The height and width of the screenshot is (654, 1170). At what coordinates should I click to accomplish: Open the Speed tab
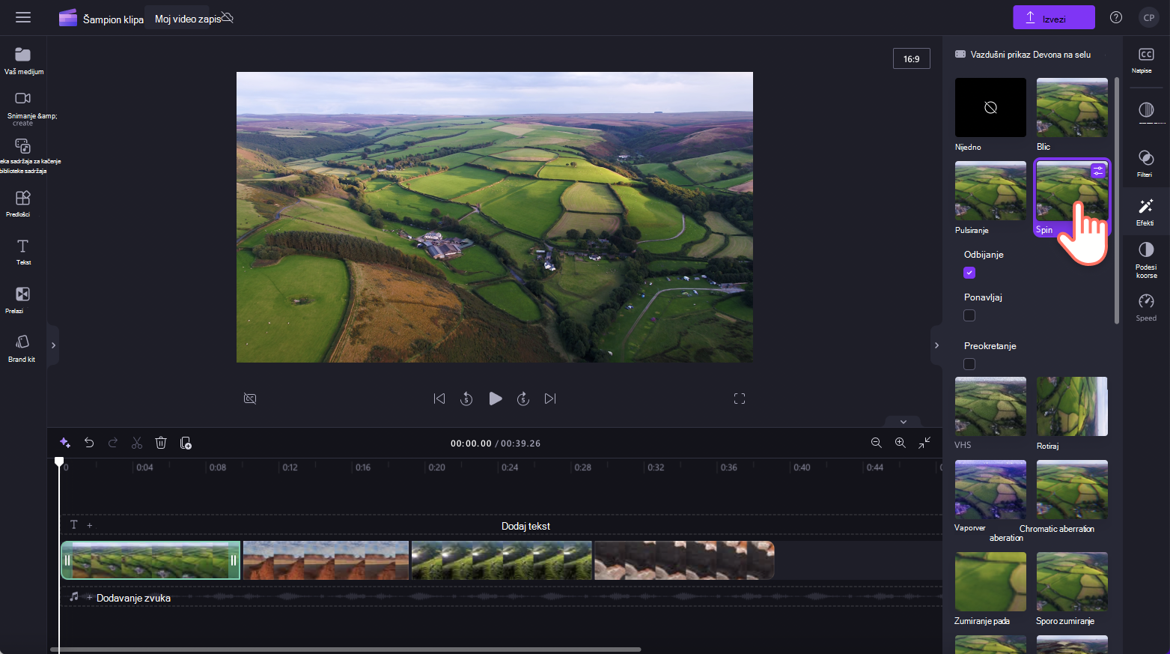click(1146, 307)
